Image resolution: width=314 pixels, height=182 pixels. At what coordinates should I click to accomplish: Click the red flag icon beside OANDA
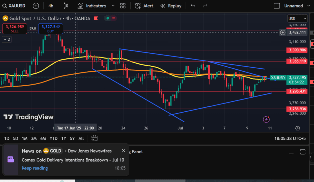pyautogui.click(x=96, y=19)
